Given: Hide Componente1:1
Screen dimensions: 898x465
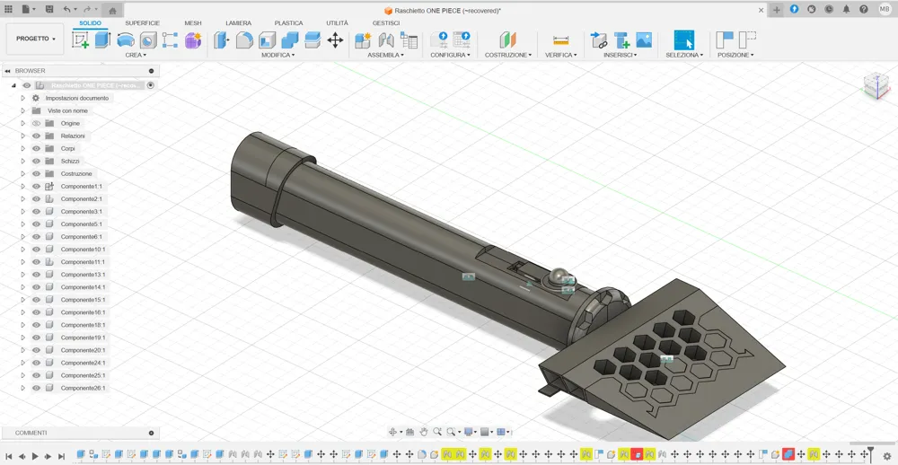Looking at the screenshot, I should (36, 186).
